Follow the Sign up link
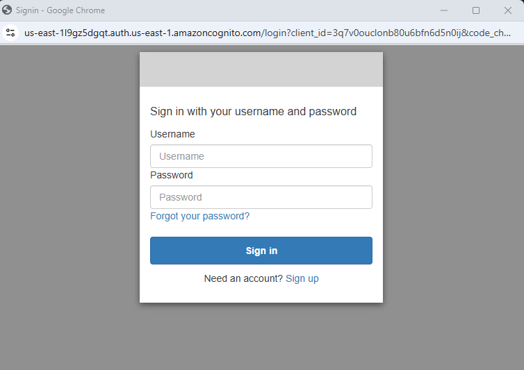The image size is (524, 370). point(302,278)
